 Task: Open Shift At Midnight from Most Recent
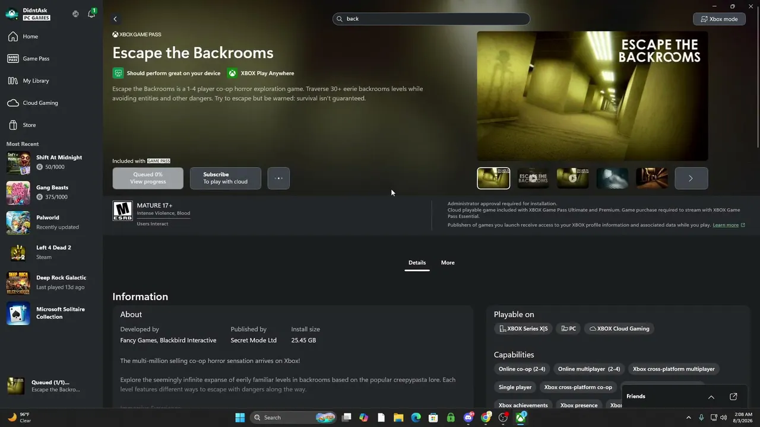tap(51, 162)
